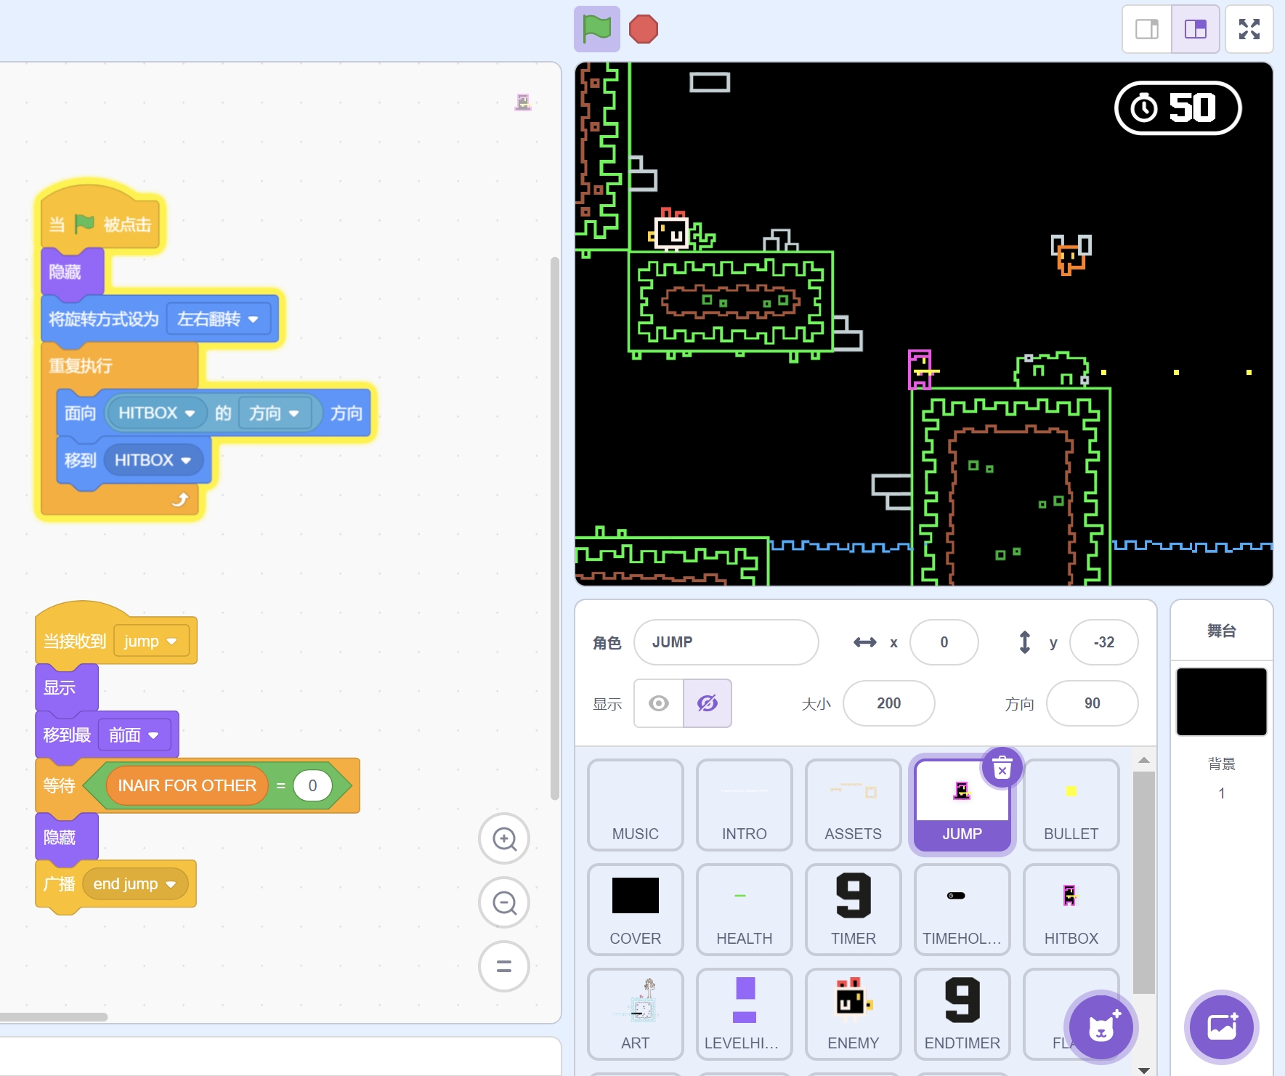Reset workspace zoom to default
This screenshot has height=1076, width=1285.
[504, 967]
